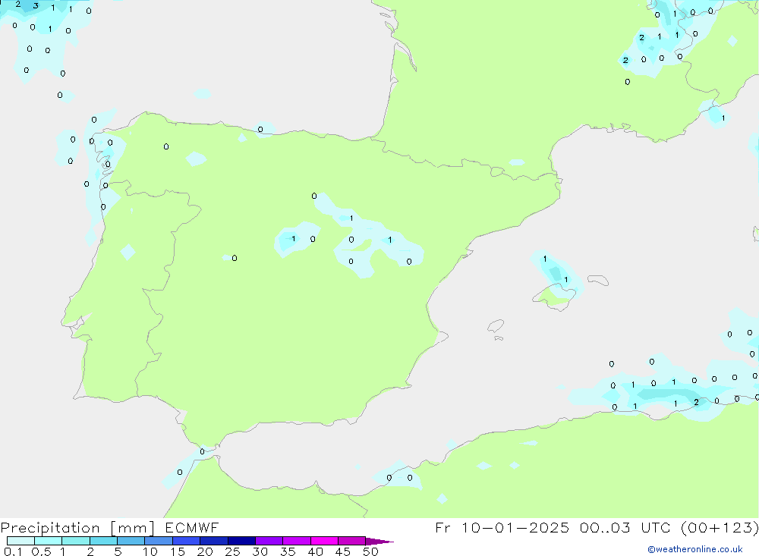This screenshot has width=759, height=556.
Task: Click the '00..03' time range text
Action: click(x=605, y=527)
